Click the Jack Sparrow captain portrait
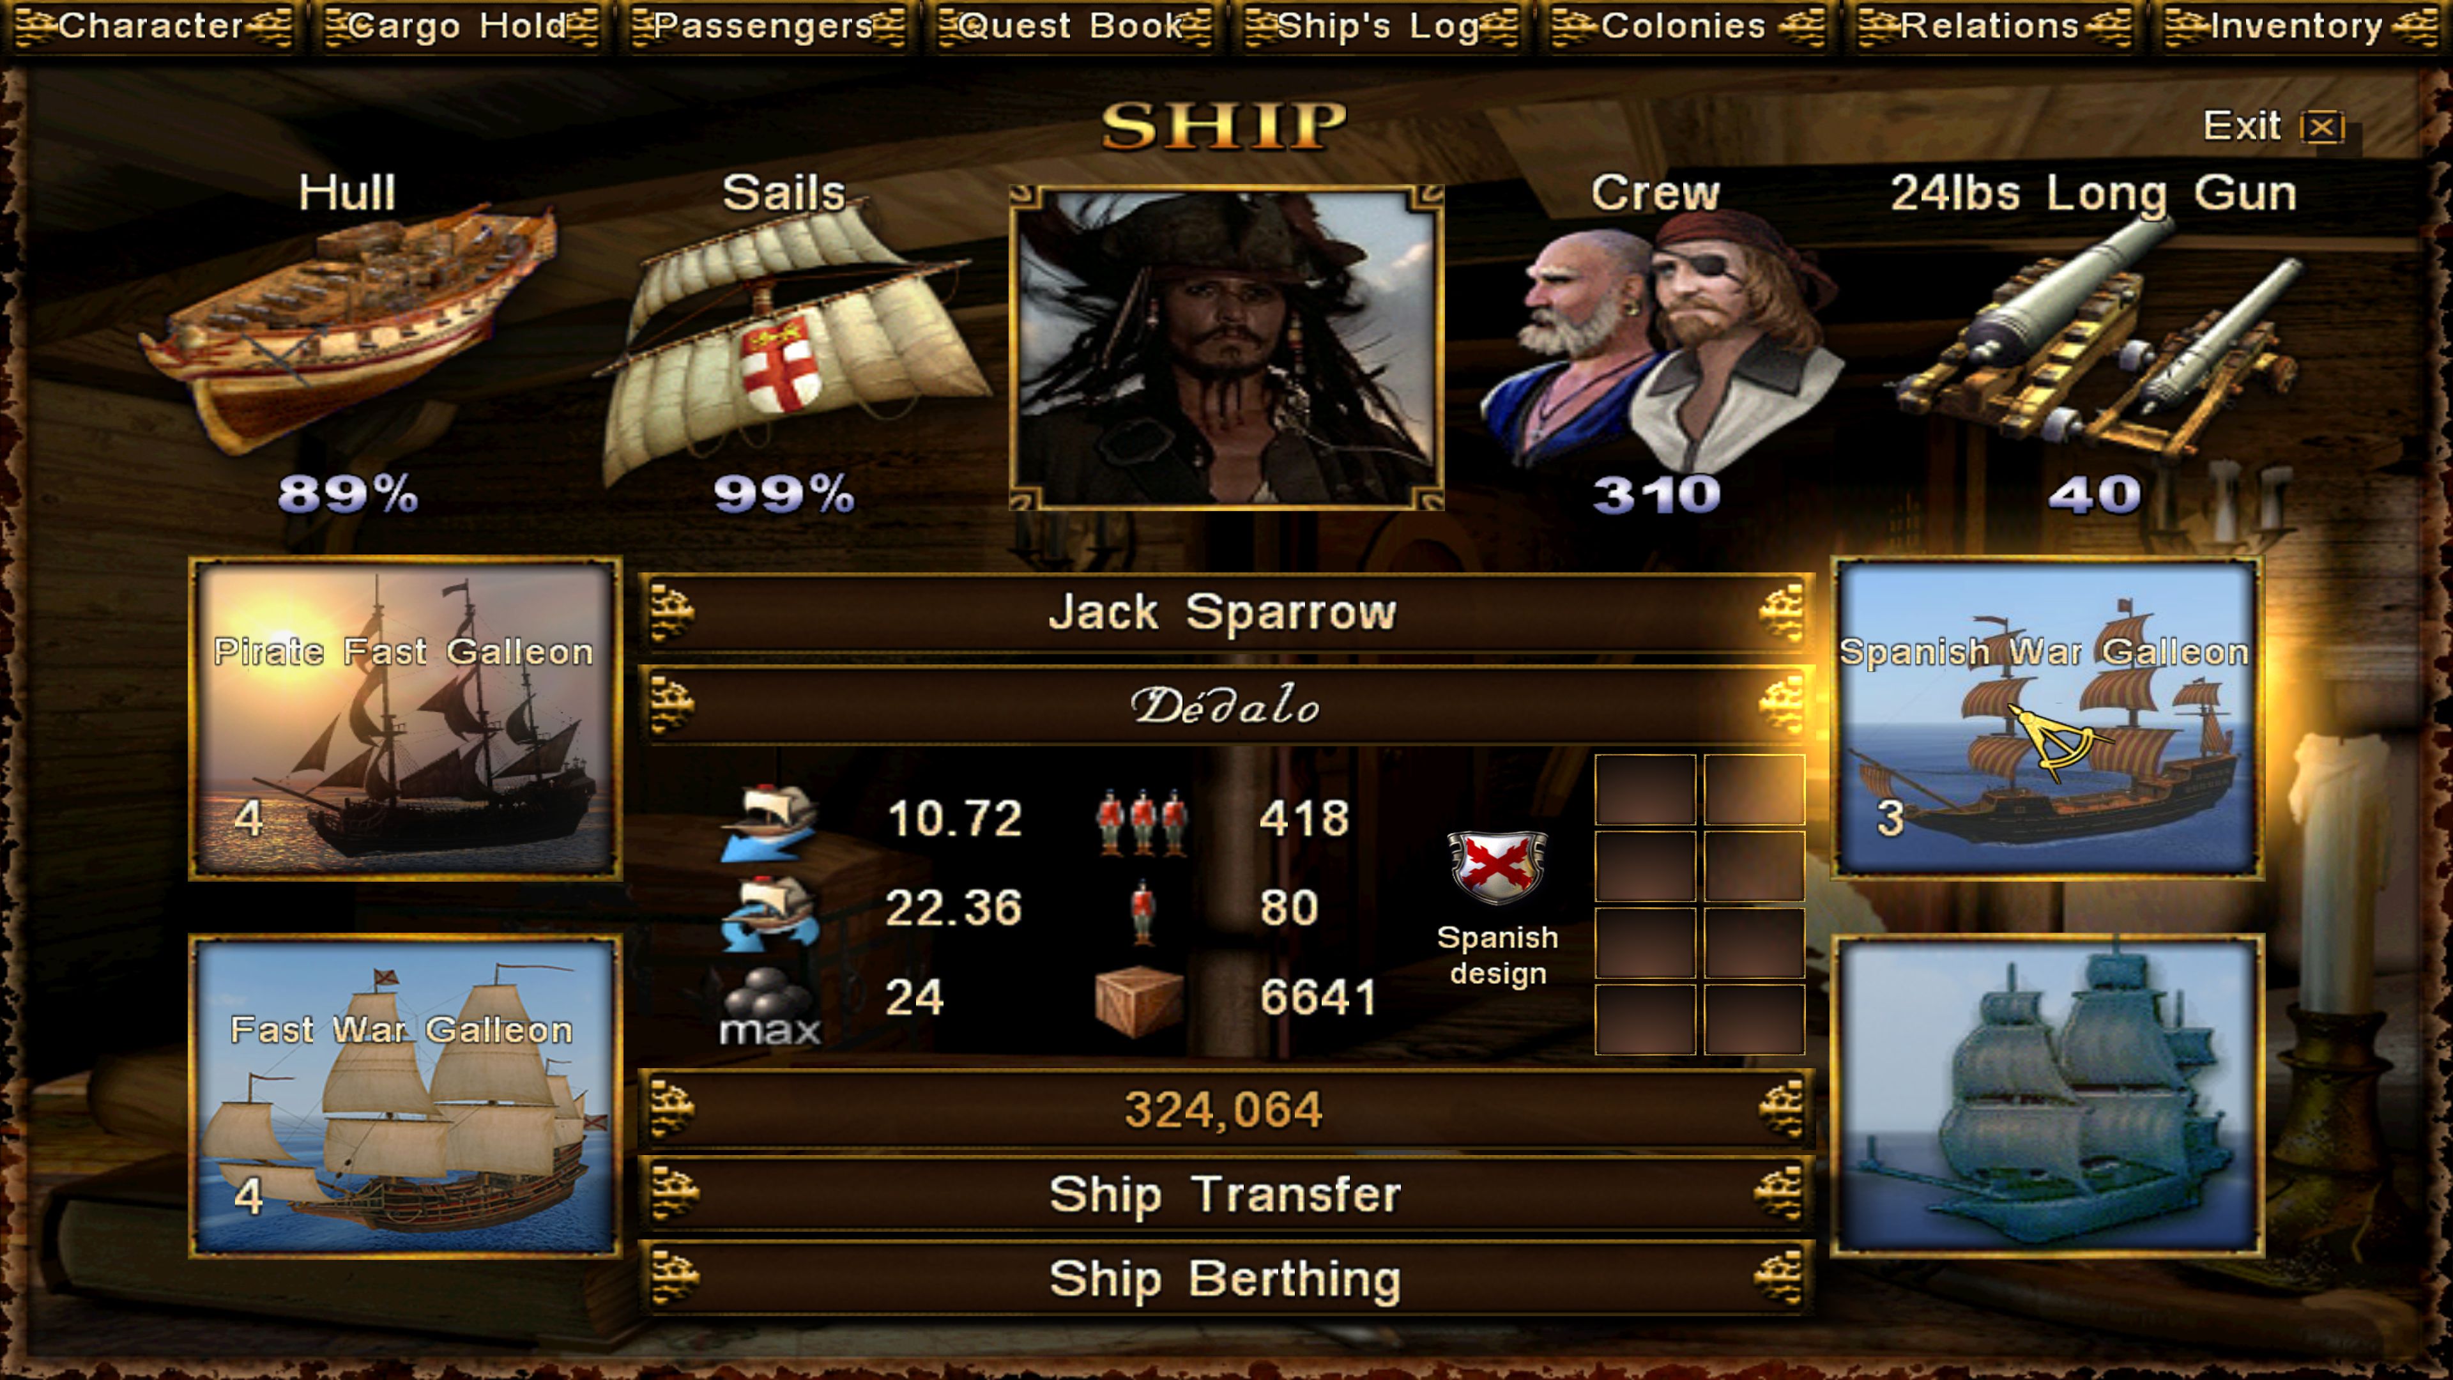 coord(1226,348)
